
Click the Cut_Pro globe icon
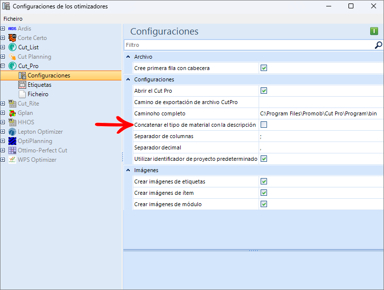[12, 66]
